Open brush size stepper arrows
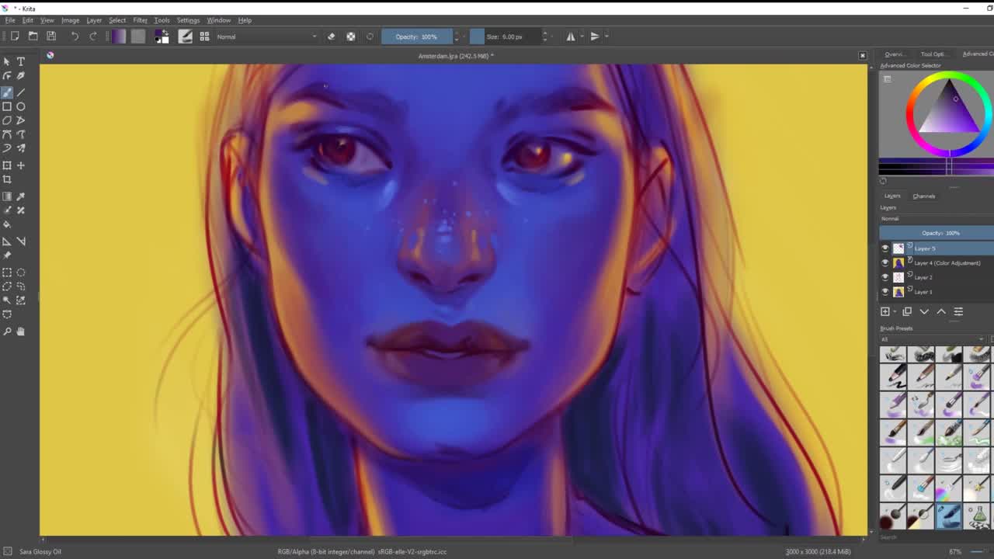The height and width of the screenshot is (559, 994). (544, 36)
